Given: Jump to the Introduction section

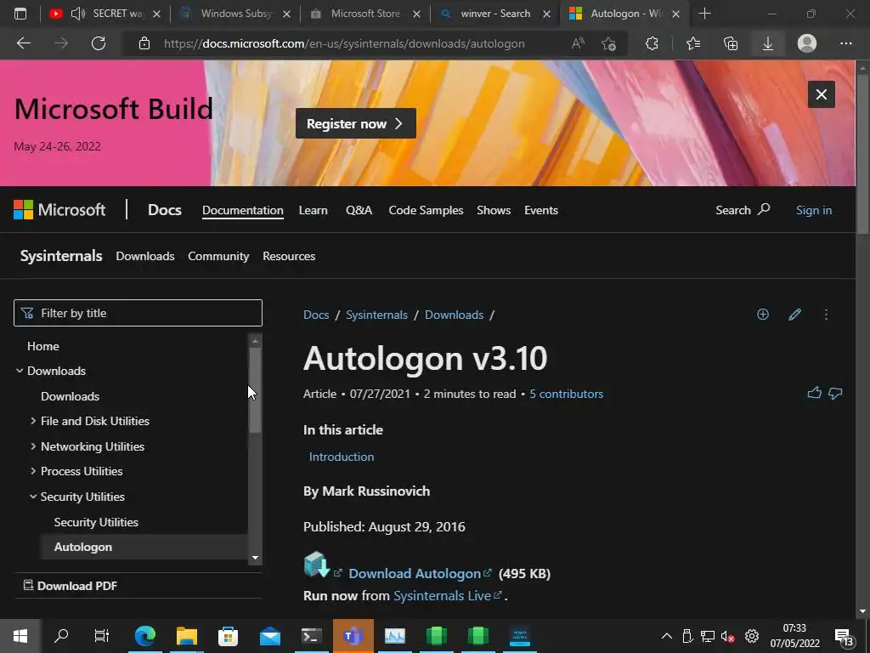Looking at the screenshot, I should tap(342, 457).
